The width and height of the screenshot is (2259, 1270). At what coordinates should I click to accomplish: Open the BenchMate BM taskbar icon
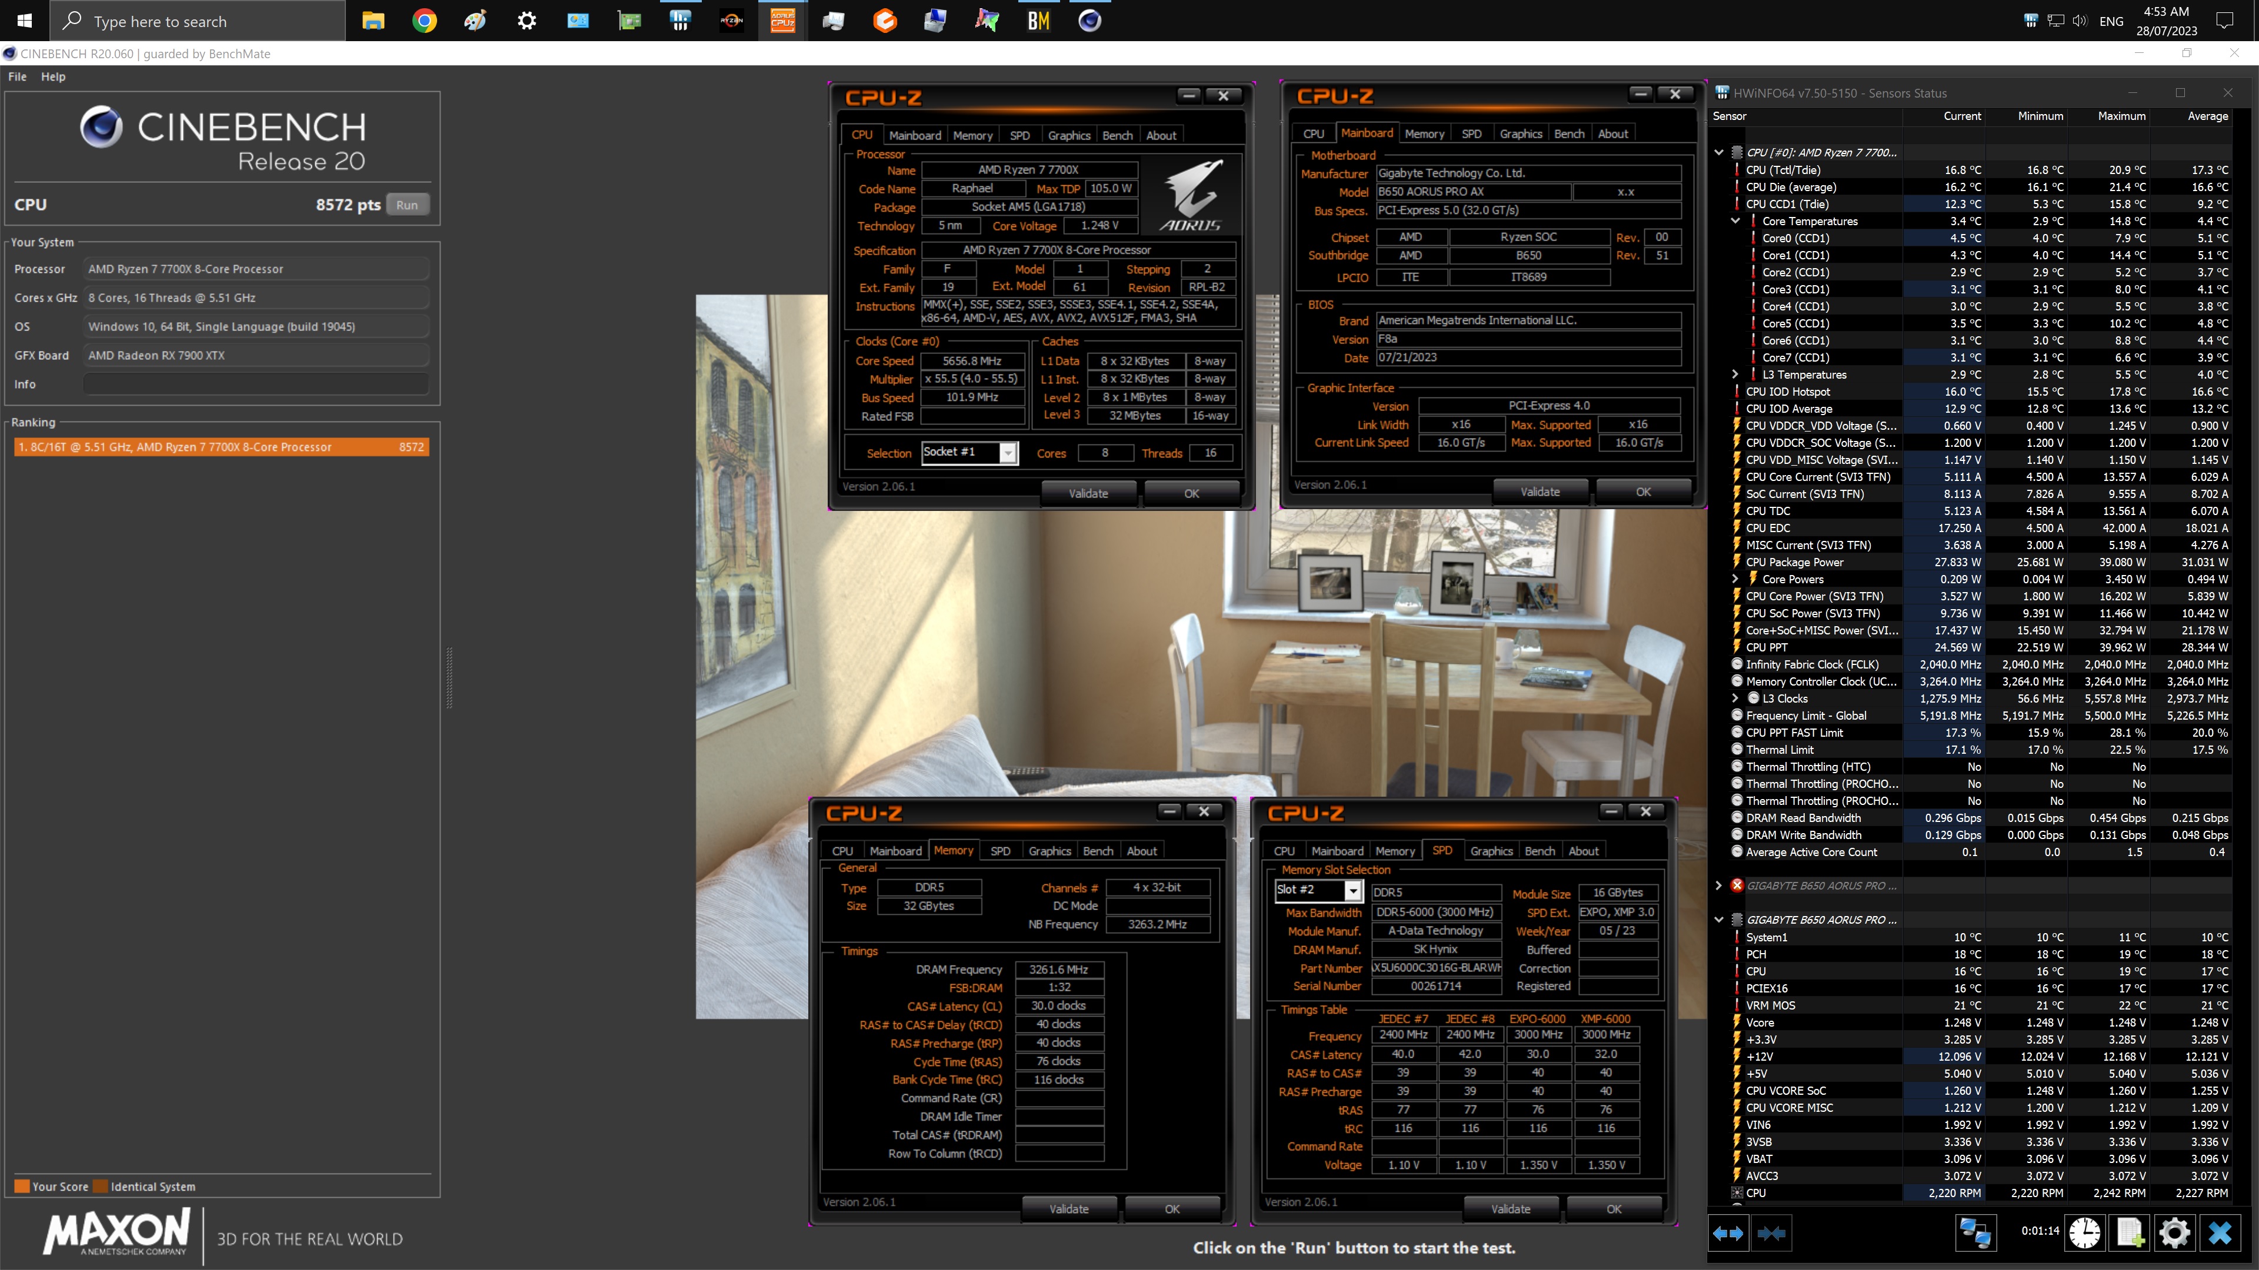(1038, 20)
